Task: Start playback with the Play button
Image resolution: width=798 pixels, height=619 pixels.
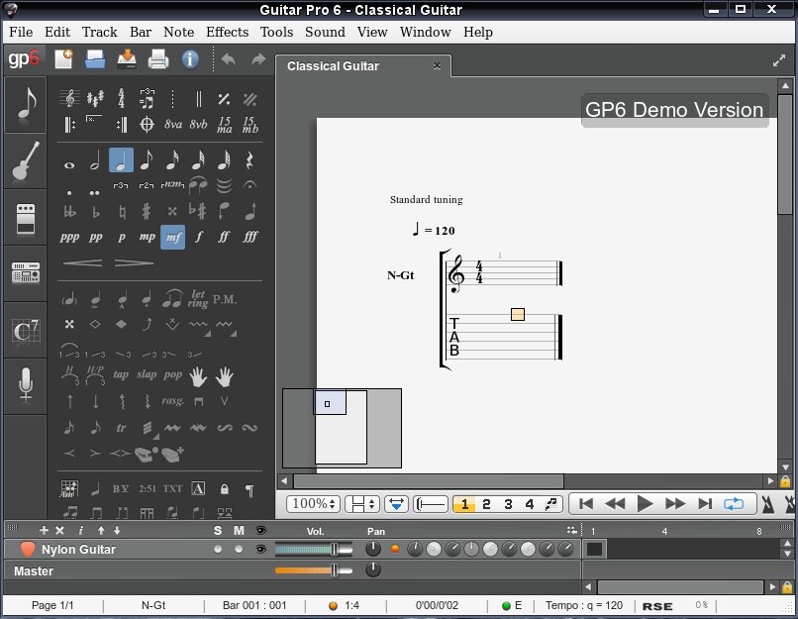Action: tap(645, 504)
